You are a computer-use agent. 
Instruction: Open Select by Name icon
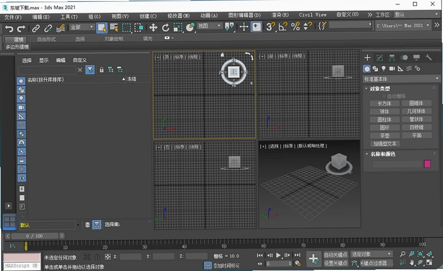[x=114, y=28]
